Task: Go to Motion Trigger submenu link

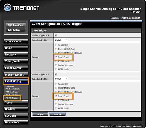Action: click(x=13, y=92)
